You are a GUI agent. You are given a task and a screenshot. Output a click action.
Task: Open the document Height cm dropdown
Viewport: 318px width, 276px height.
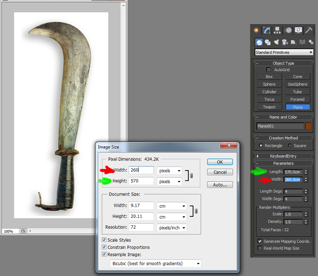click(x=172, y=217)
